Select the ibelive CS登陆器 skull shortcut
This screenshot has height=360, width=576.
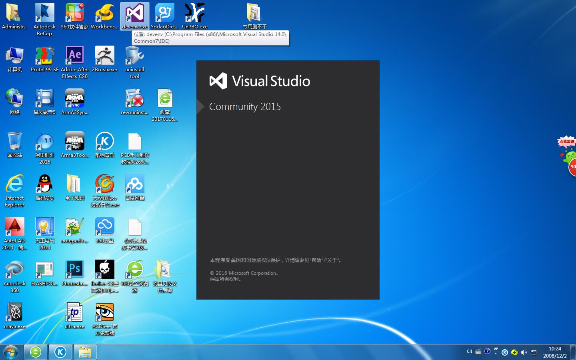pos(105,276)
